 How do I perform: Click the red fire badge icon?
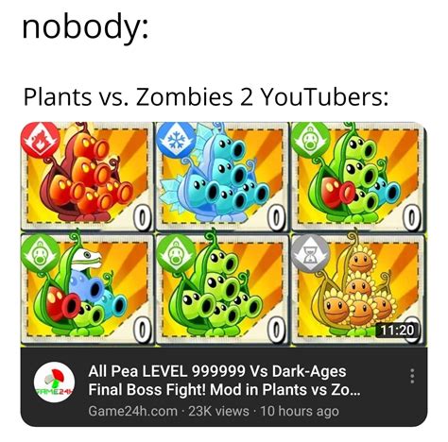(41, 140)
